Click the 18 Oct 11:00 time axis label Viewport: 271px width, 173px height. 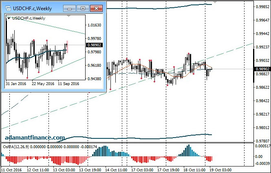[194, 170]
